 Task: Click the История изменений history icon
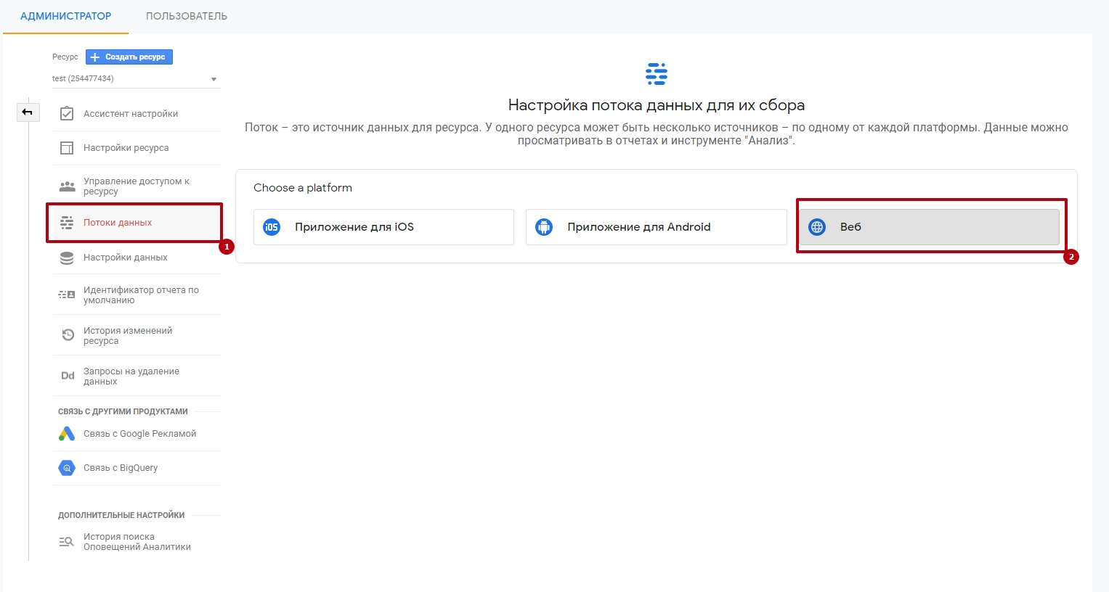68,335
